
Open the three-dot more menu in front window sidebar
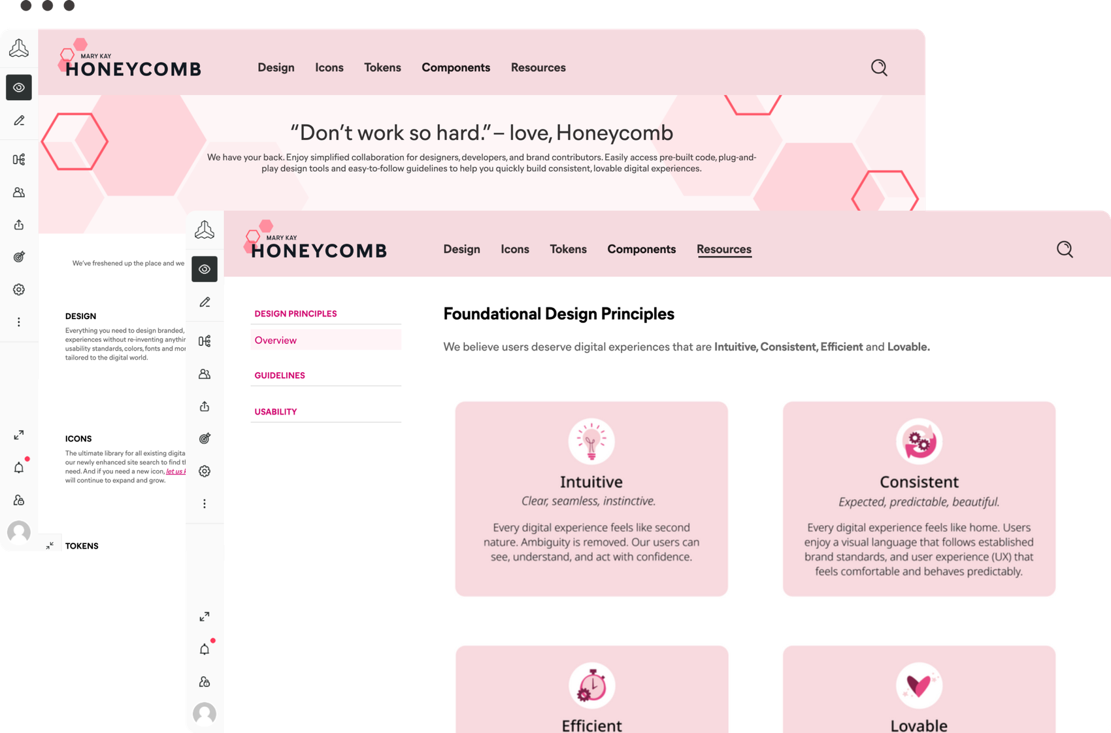coord(205,503)
